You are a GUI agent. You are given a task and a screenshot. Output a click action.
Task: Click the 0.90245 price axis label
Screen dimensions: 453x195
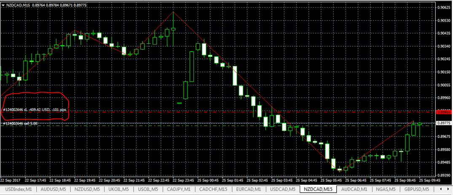[444, 59]
